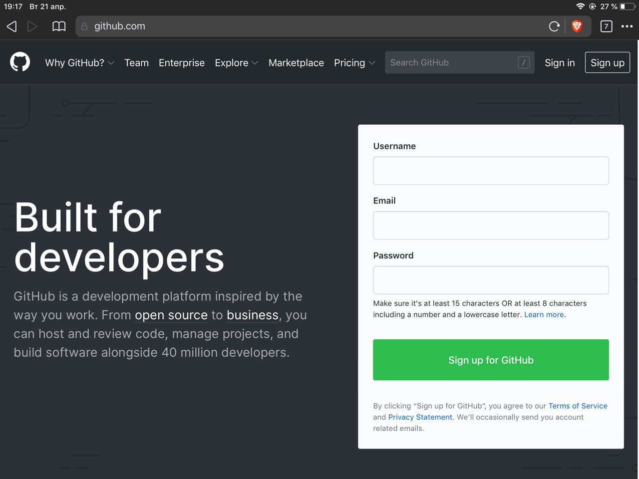Open Brave Shields lion icon
639x479 pixels.
pyautogui.click(x=577, y=26)
